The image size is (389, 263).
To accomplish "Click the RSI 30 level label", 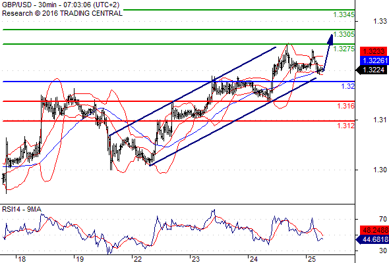I will coord(383,251).
